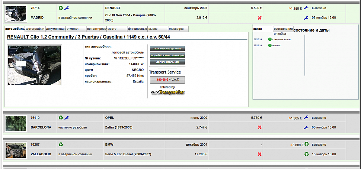Click the 190,68 € + V.A.T. transport button
The height and width of the screenshot is (169, 361).
click(x=167, y=80)
